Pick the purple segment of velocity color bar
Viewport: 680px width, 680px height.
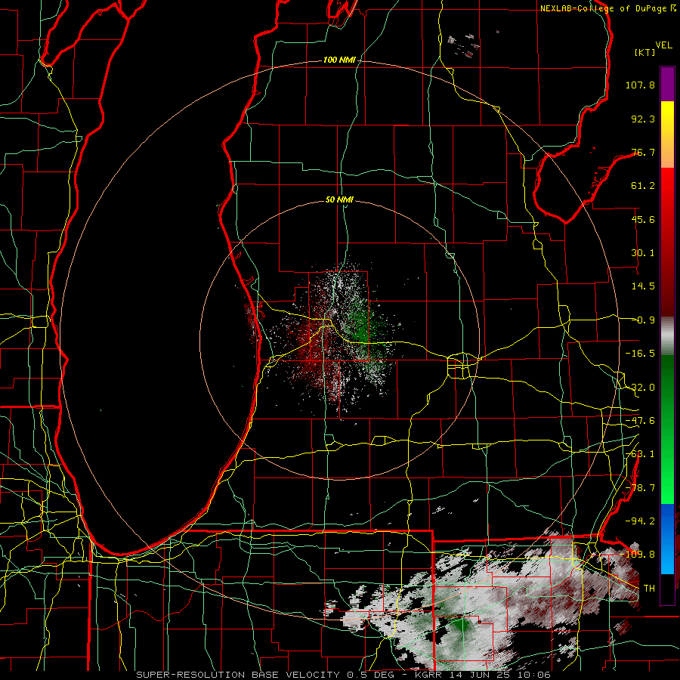tap(667, 84)
